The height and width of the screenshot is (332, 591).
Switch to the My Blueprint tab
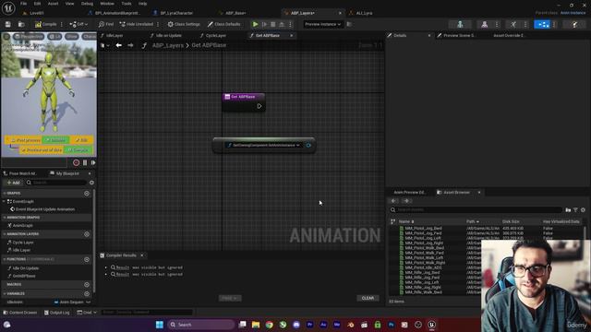pos(67,173)
